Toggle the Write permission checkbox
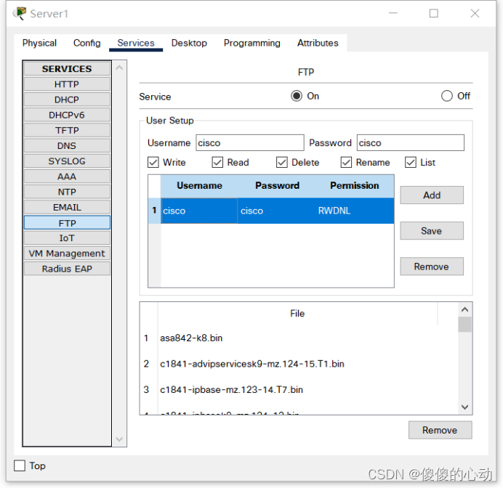 pyautogui.click(x=153, y=163)
